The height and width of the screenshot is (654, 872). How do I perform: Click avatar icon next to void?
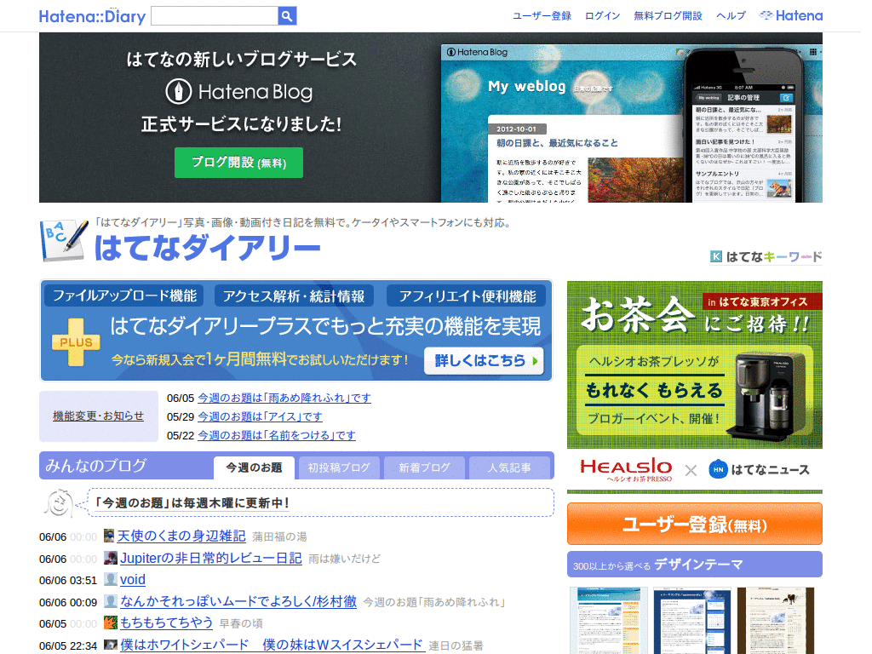coord(110,579)
